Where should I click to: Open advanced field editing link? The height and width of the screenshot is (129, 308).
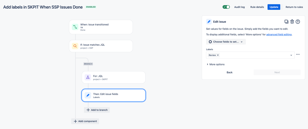pos(279,34)
